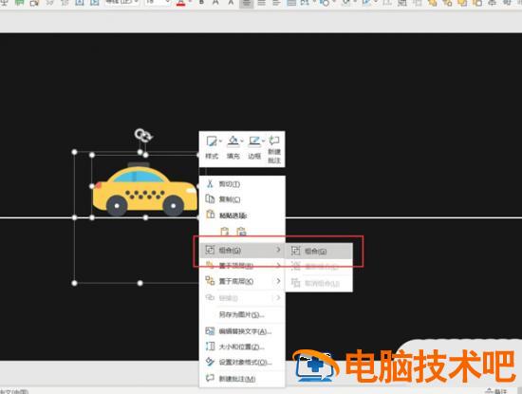Click the greyed-out 重新组合 regroup entry
Screen dimensions: 522x394
pos(319,267)
